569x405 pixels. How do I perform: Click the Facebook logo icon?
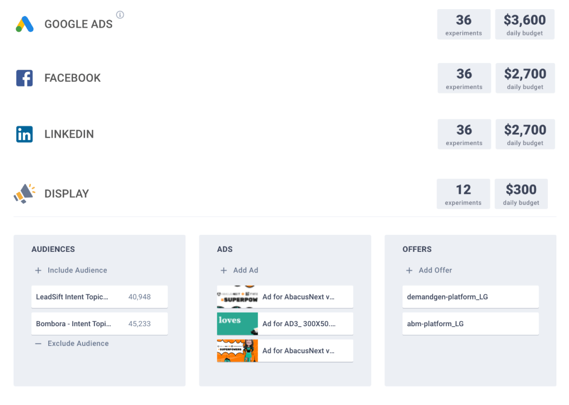point(25,78)
